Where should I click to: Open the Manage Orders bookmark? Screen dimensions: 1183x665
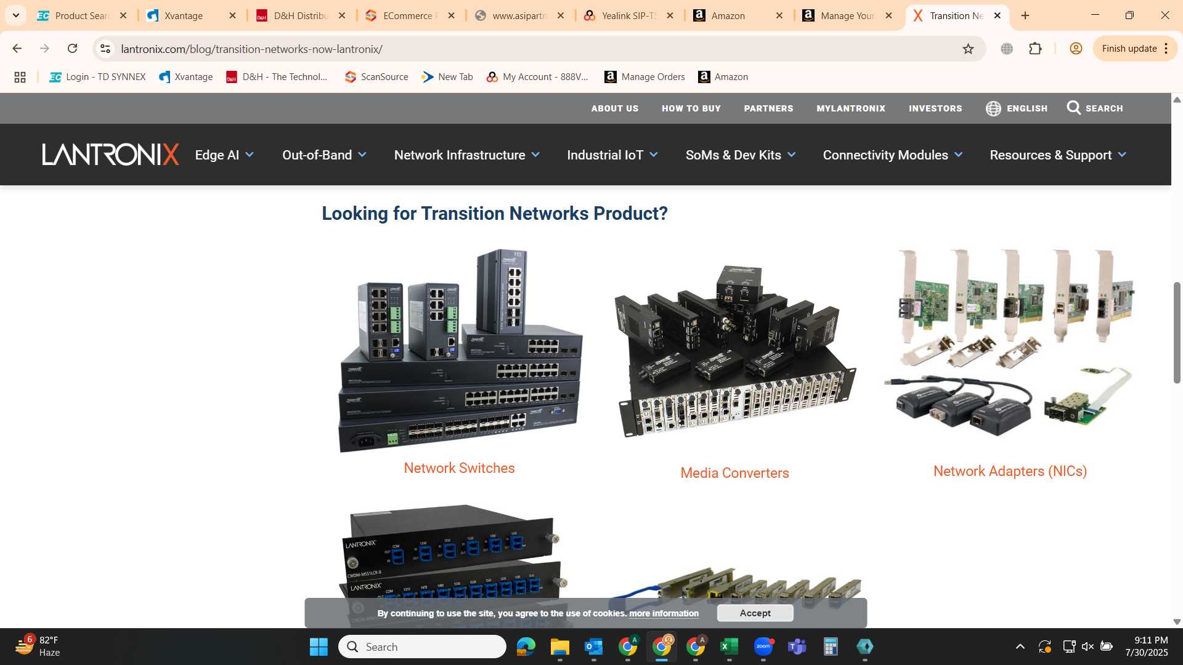click(644, 77)
